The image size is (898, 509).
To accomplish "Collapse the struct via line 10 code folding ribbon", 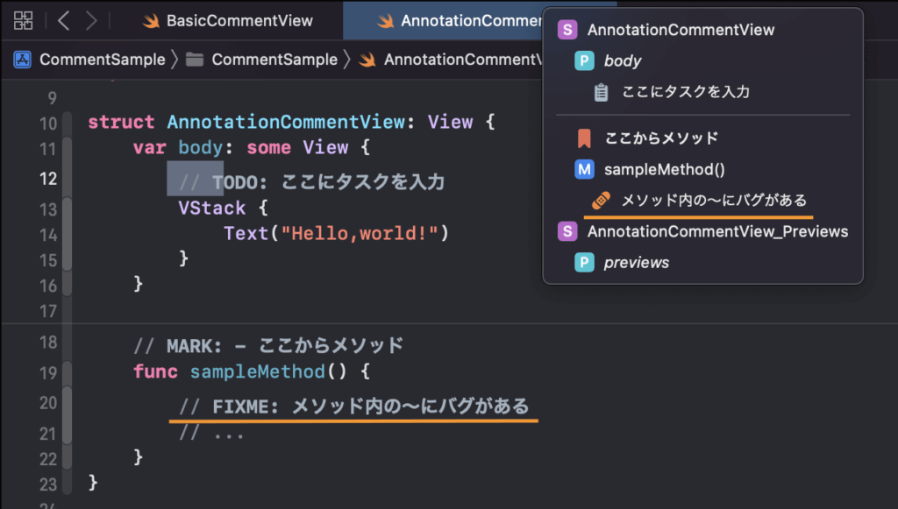I will pos(67,124).
